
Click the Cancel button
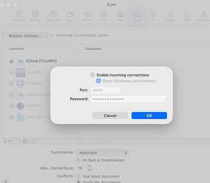click(110, 116)
